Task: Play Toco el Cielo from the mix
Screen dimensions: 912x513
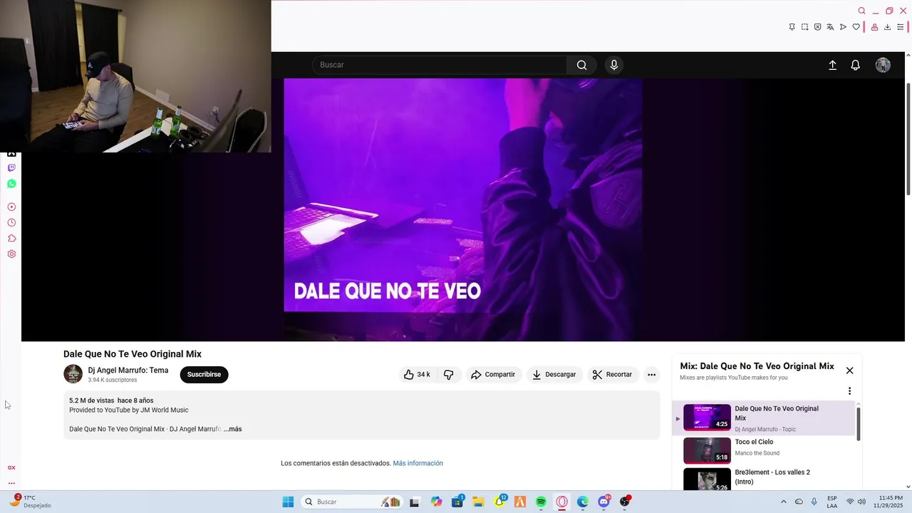Action: point(763,450)
